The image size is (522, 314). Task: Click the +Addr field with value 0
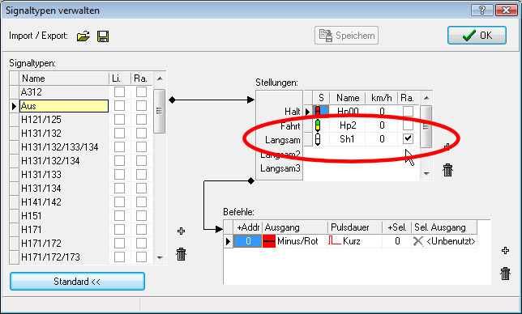(247, 241)
